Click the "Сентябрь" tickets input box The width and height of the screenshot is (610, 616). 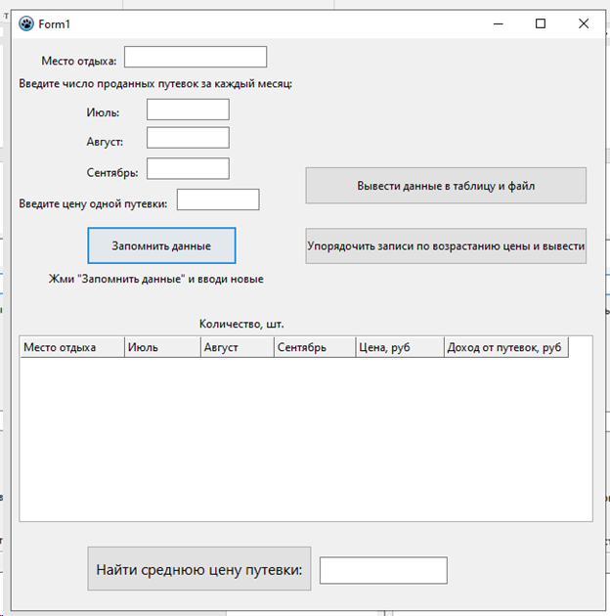tap(188, 168)
